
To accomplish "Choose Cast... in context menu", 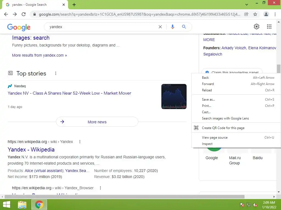I will [236, 112].
